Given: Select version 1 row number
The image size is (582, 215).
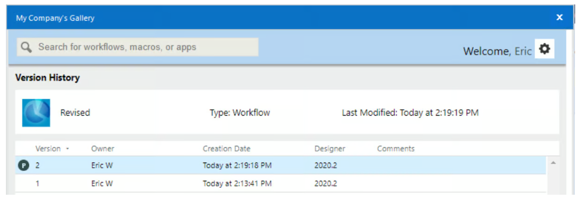Looking at the screenshot, I should tap(38, 183).
